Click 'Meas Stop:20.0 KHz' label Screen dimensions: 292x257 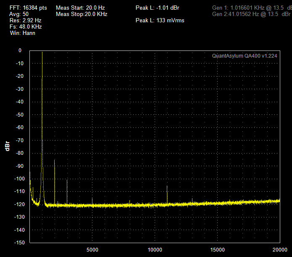point(82,14)
